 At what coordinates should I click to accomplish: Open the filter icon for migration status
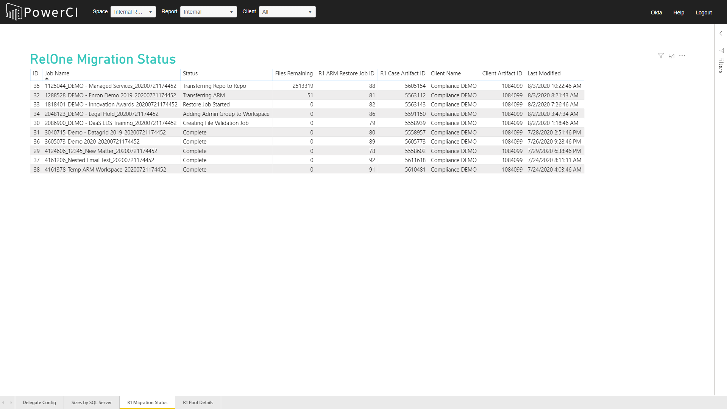(x=661, y=56)
